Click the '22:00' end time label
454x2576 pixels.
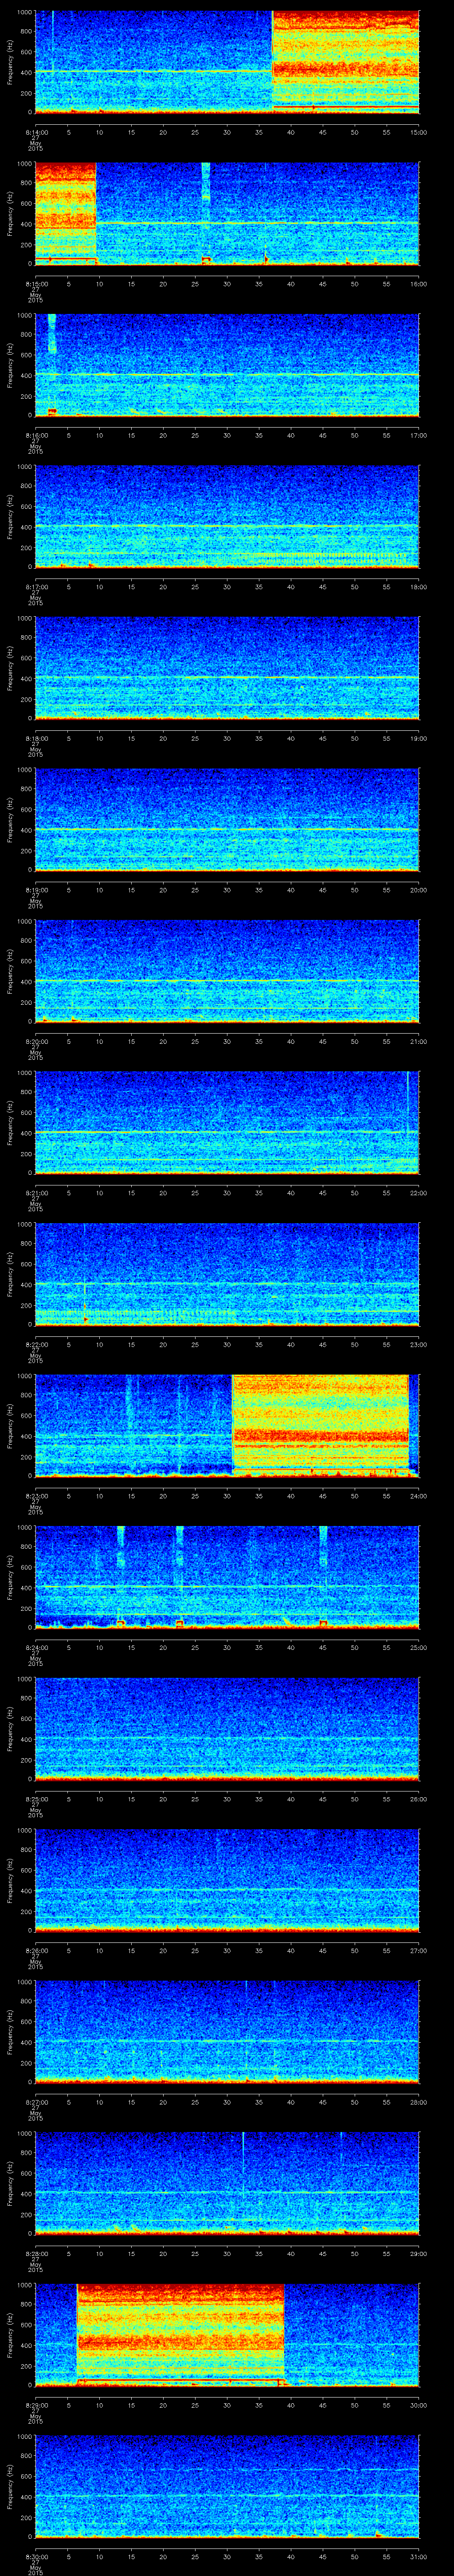pyautogui.click(x=418, y=1194)
